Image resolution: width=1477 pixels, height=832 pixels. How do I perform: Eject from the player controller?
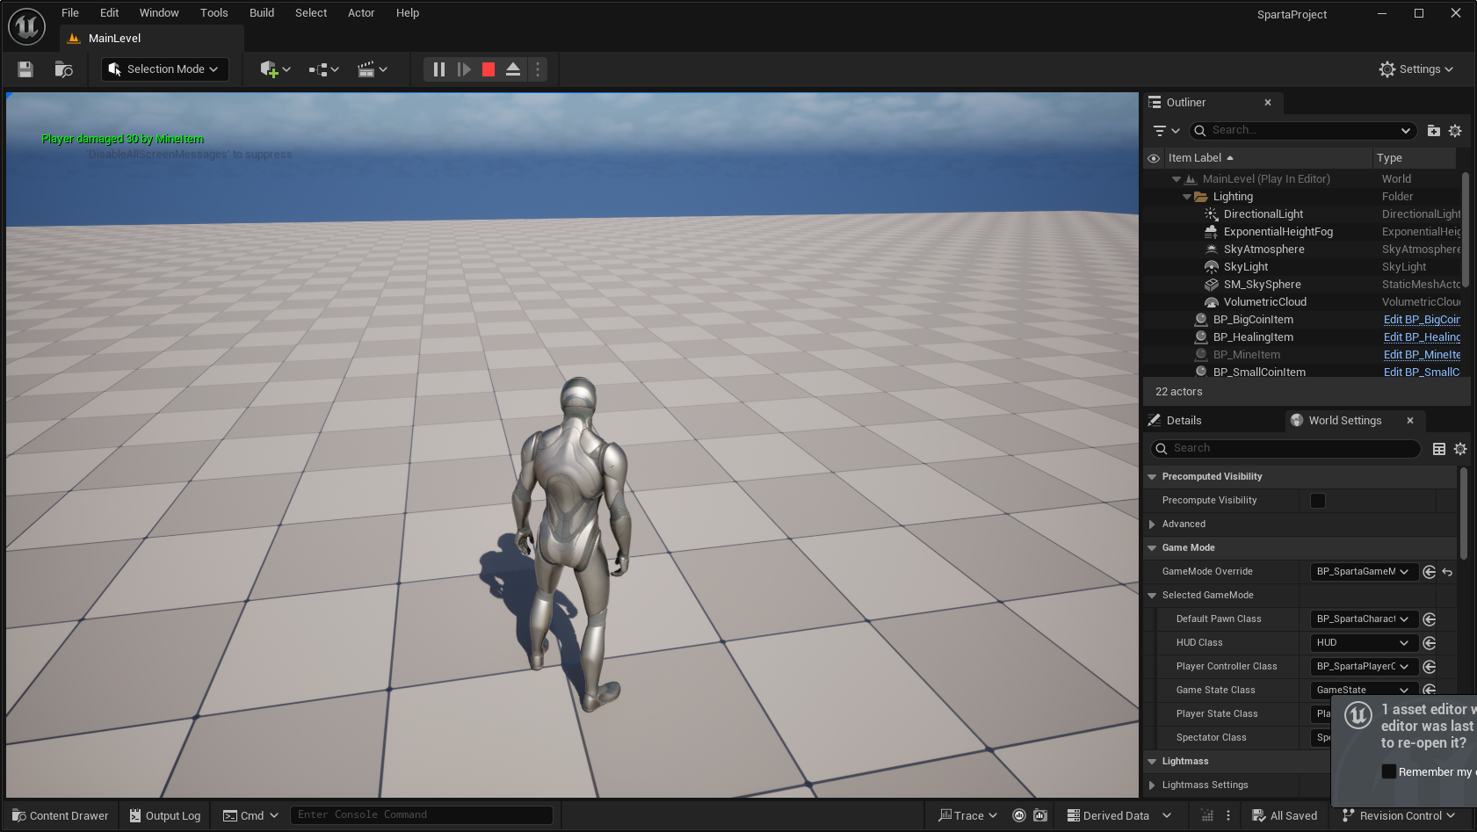513,69
